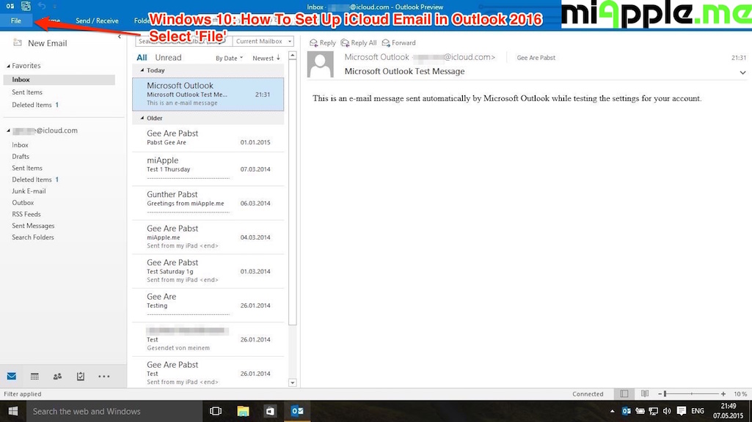Click Undo in the Quick Access Toolbar
This screenshot has height=422, width=752.
[42, 5]
